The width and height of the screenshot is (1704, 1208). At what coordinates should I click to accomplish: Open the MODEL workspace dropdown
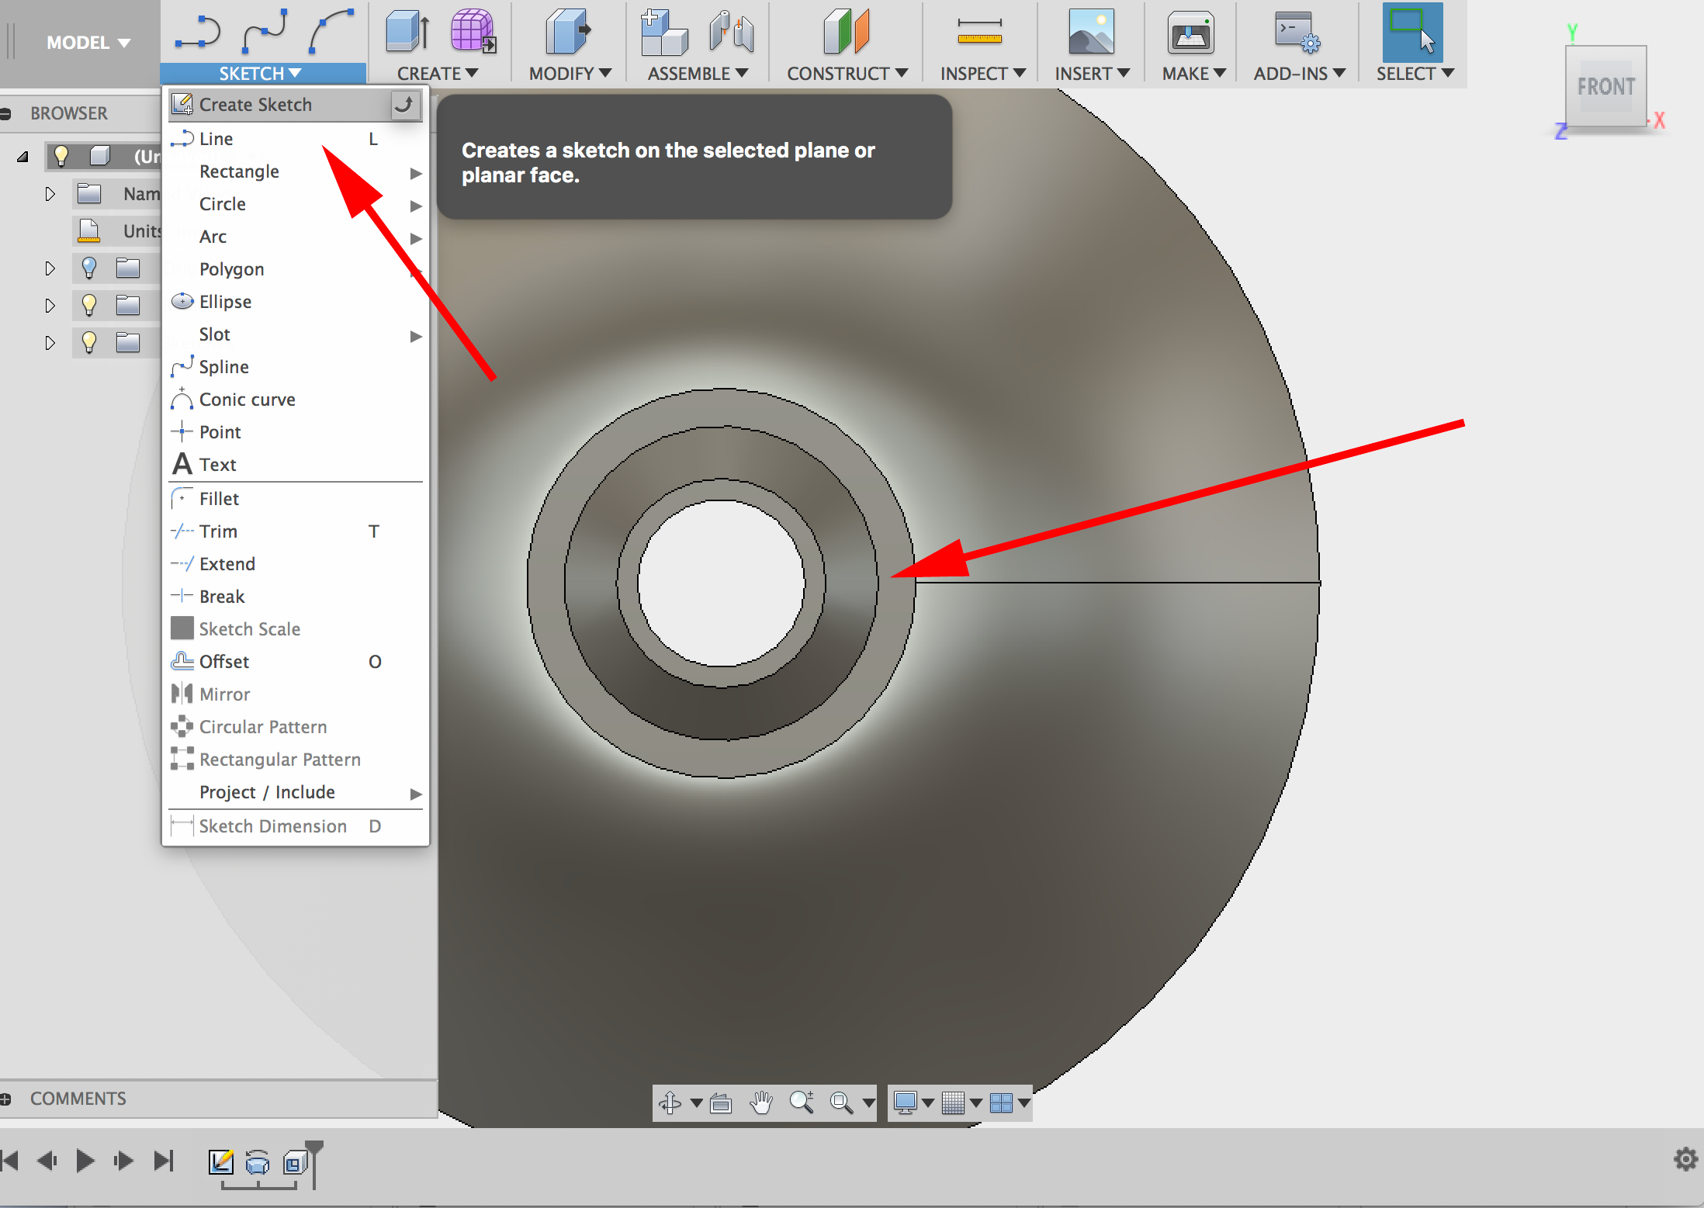[88, 43]
